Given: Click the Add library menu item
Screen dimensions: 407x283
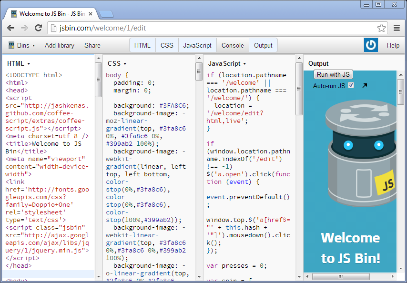Looking at the screenshot, I should click(60, 45).
